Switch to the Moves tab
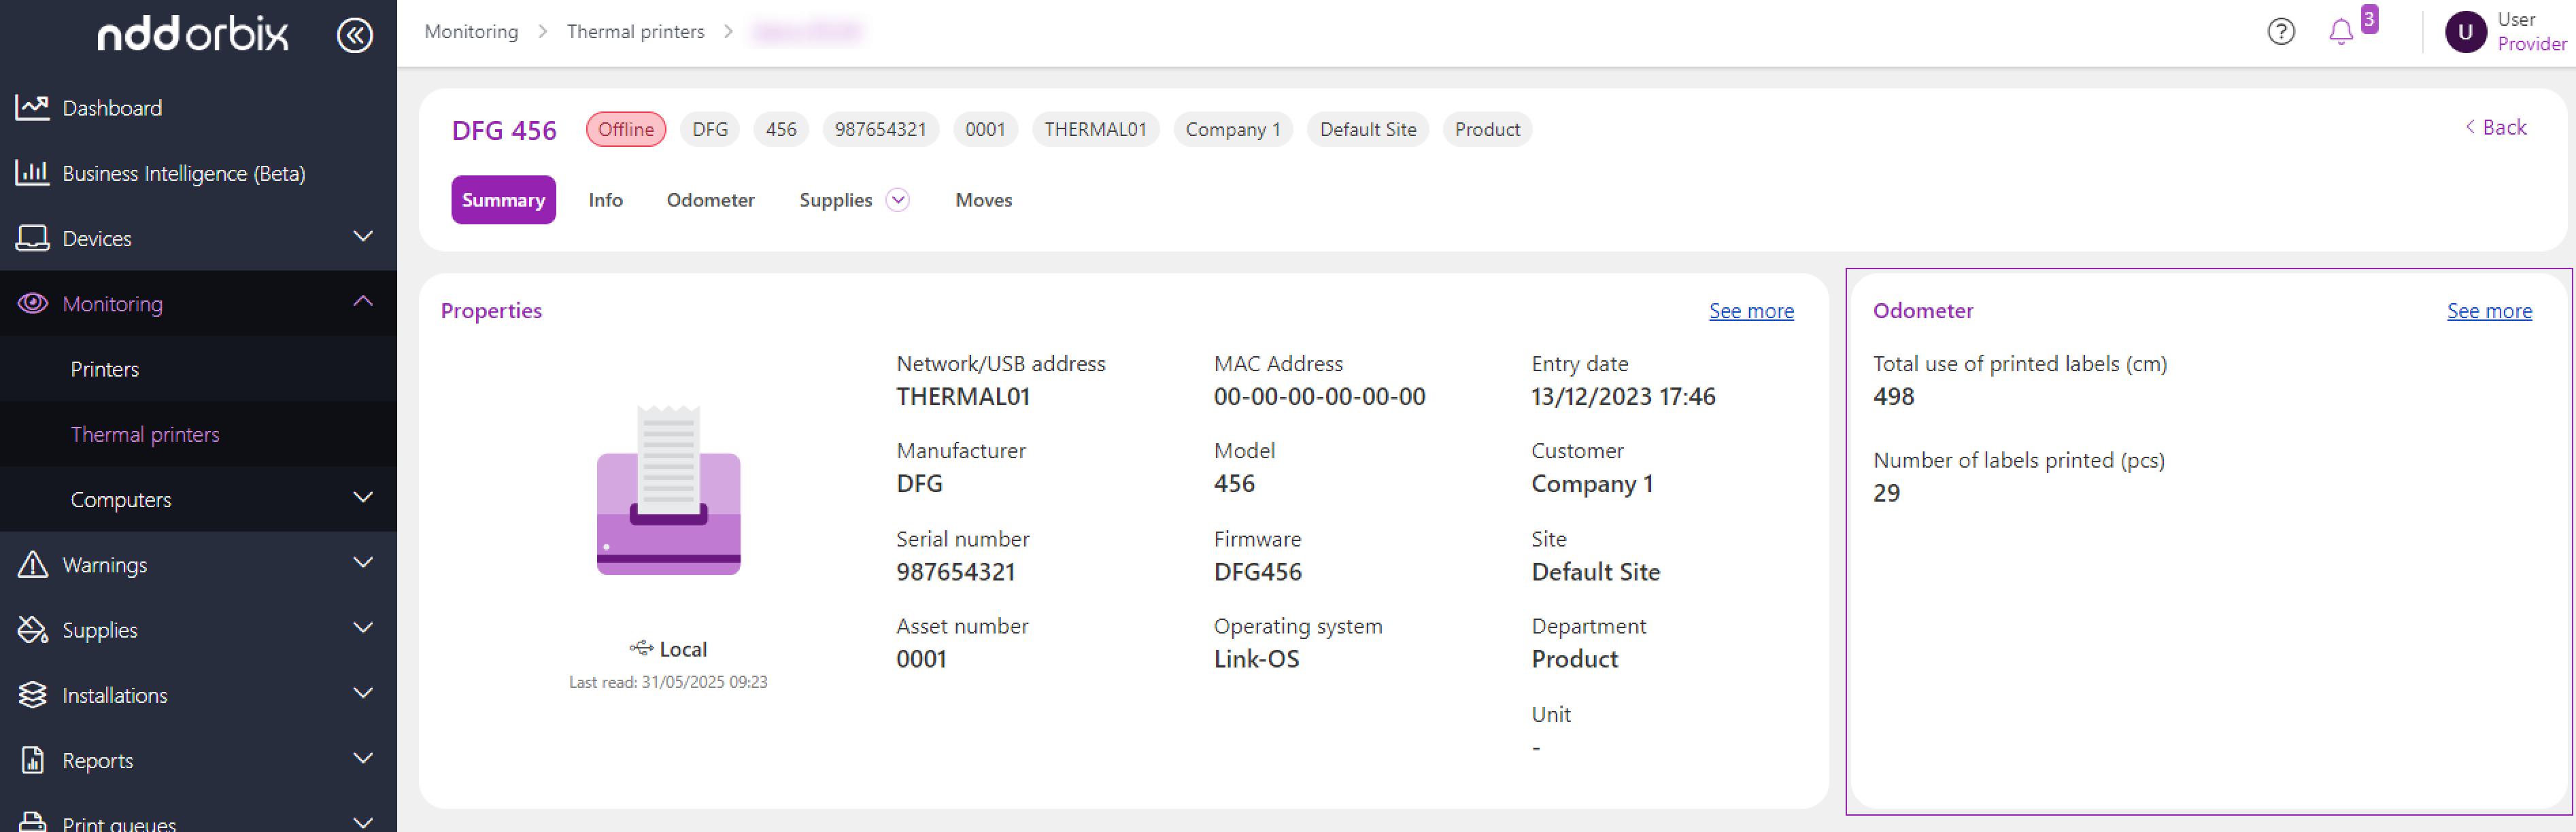 tap(983, 200)
